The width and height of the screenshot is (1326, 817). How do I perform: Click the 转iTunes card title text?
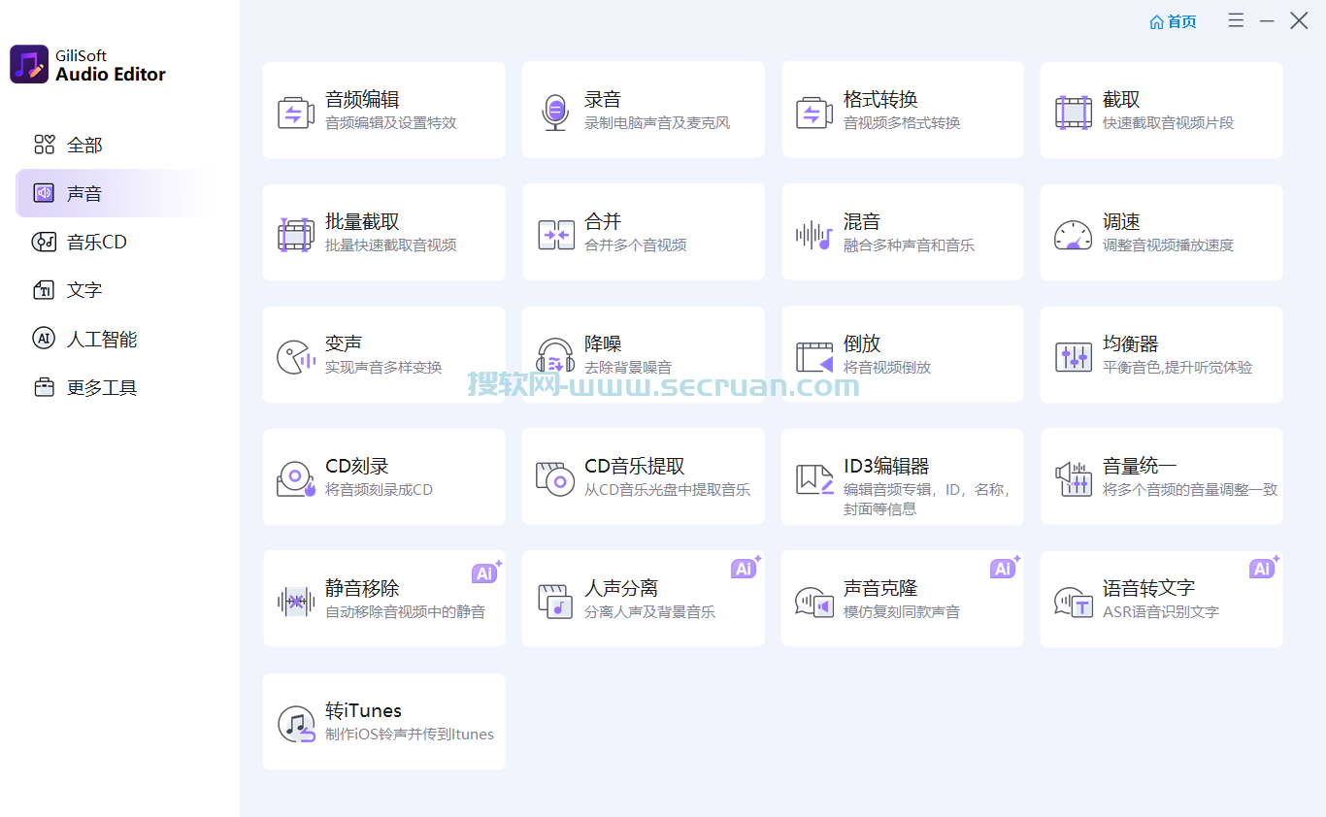pos(363,710)
